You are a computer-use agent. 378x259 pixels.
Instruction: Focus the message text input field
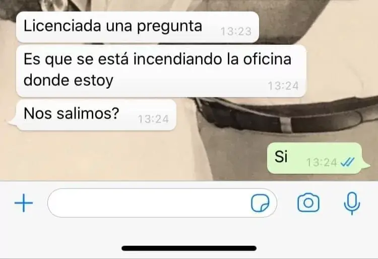tap(162, 203)
